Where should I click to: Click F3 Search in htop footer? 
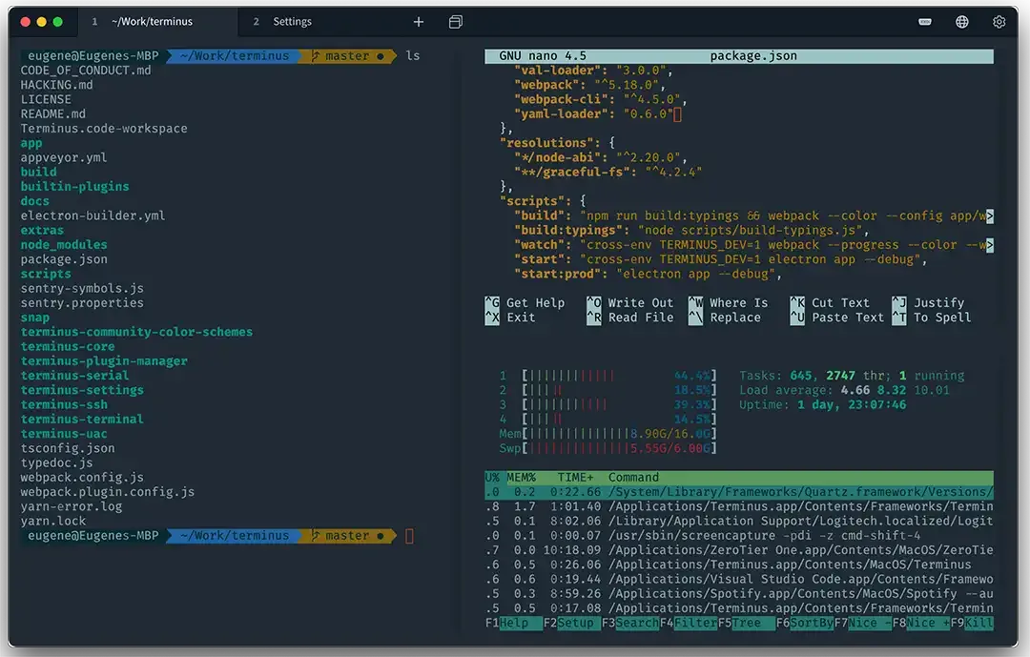[x=630, y=623]
